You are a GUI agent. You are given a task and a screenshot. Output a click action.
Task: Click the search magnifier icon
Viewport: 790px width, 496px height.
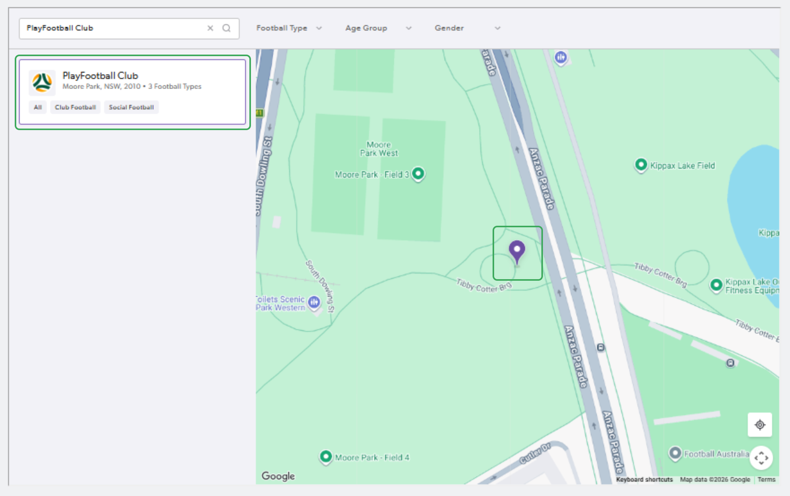(x=227, y=28)
